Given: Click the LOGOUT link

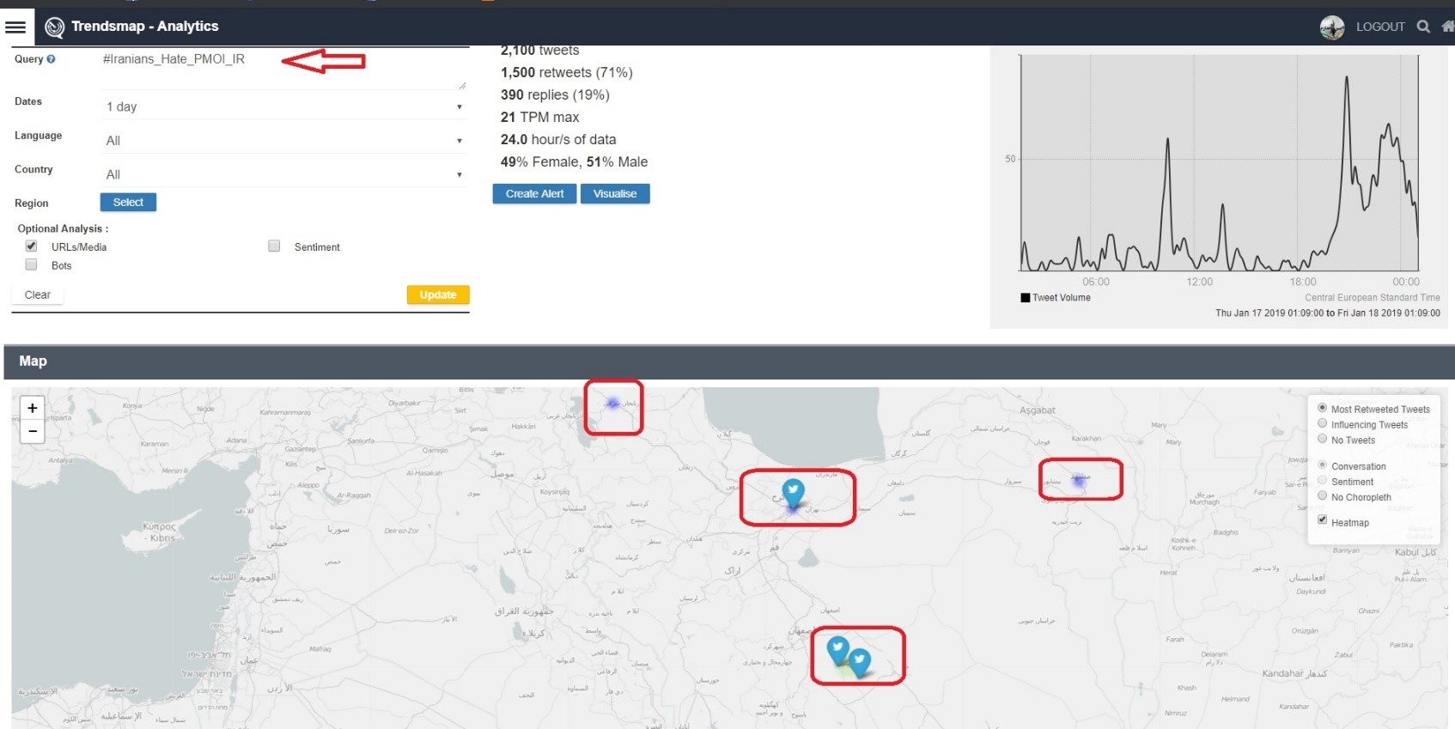Looking at the screenshot, I should [1379, 27].
